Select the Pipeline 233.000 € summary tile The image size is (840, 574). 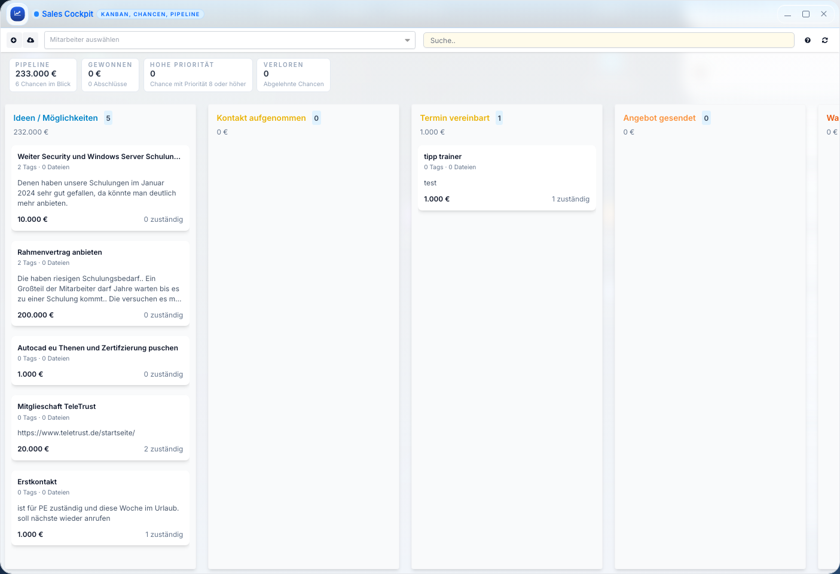(x=43, y=75)
